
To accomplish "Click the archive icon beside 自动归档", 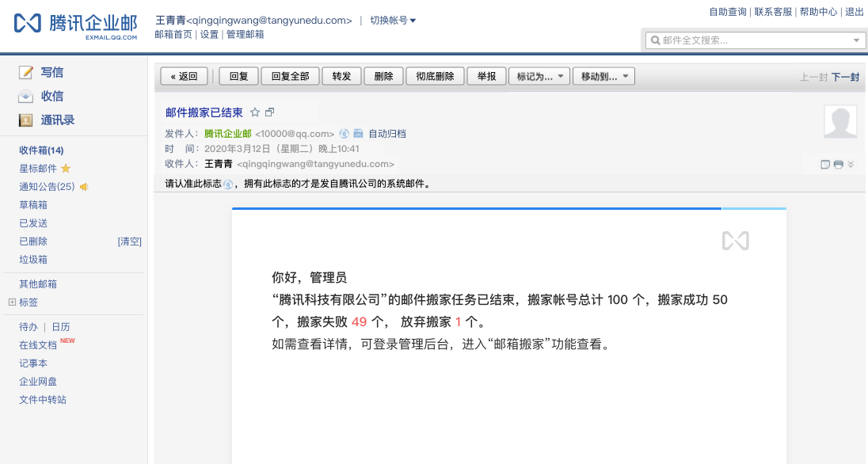I will 358,134.
